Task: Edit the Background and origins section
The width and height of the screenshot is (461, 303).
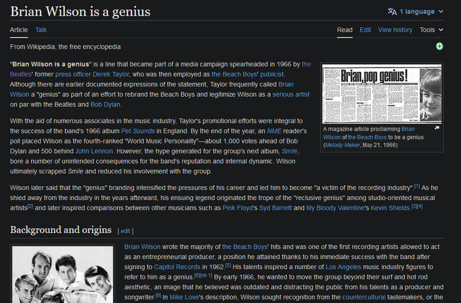Action: pyautogui.click(x=125, y=231)
